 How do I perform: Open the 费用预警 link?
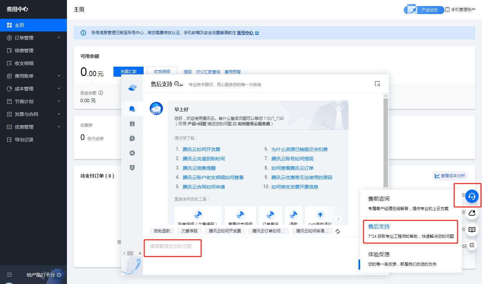pos(233,72)
